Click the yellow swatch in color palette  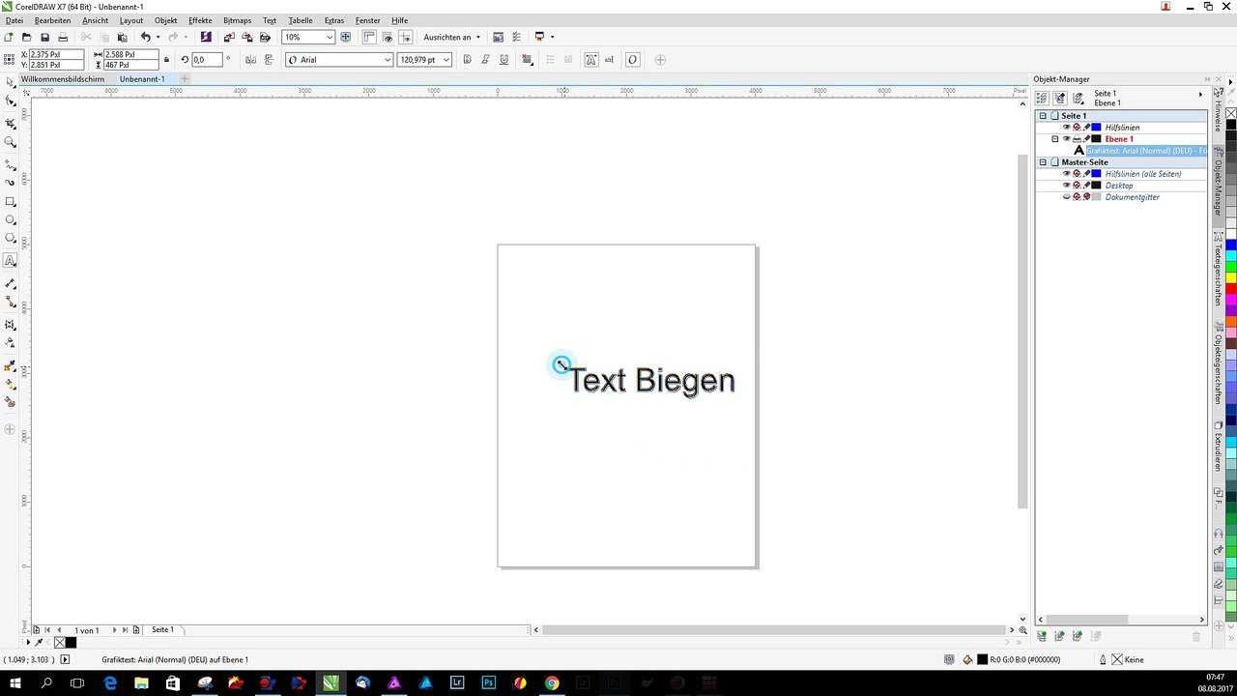[x=1231, y=277]
